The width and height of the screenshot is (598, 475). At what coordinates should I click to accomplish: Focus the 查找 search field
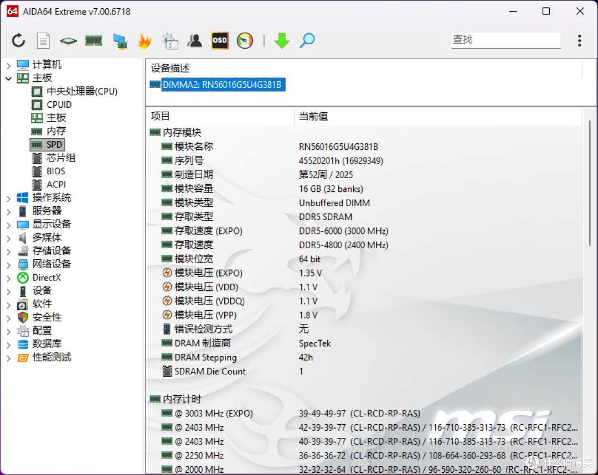click(506, 40)
